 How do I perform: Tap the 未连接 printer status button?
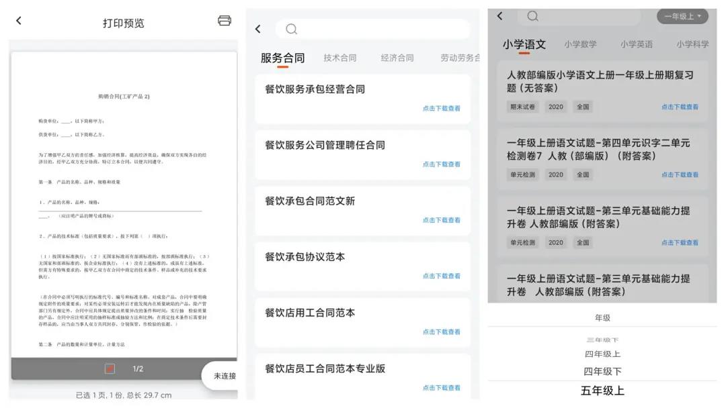click(224, 376)
